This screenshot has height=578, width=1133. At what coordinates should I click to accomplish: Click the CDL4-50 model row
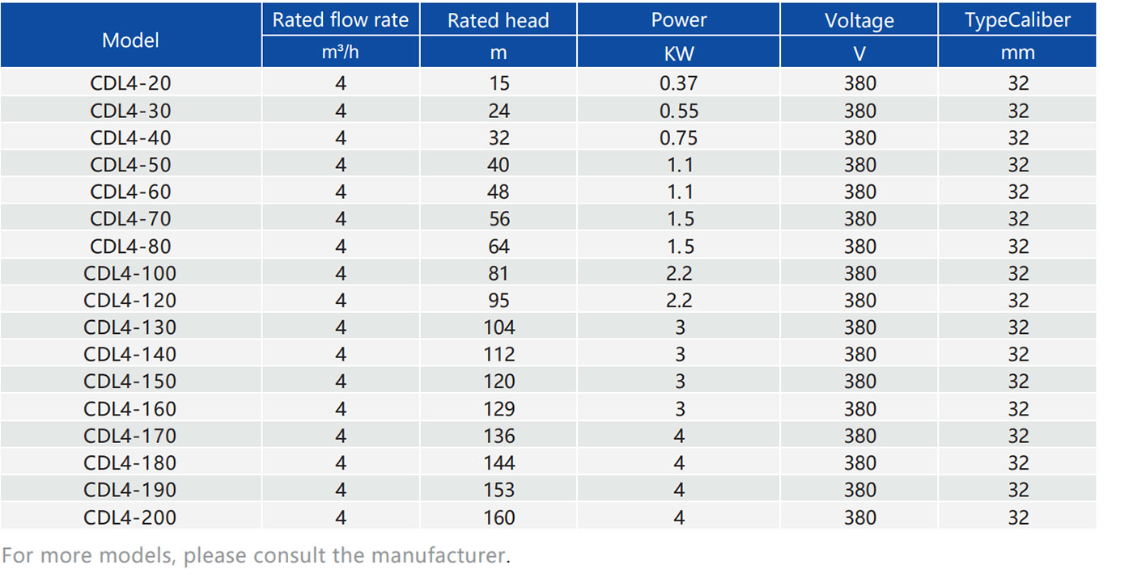(130, 165)
